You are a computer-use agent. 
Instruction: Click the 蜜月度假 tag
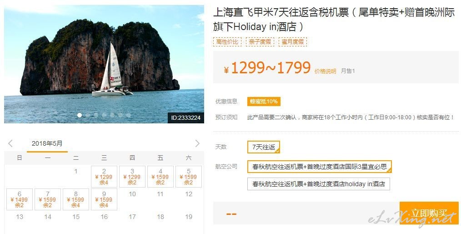tap(293, 42)
